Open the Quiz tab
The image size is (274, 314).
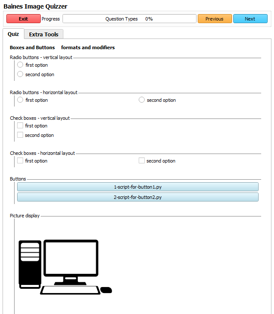(x=13, y=34)
